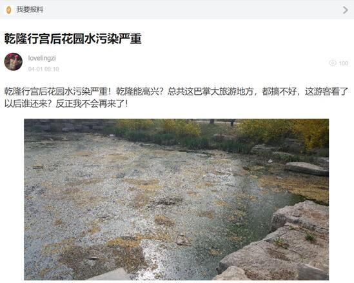354x283 pixels.
Task: Click the article body text paragraph
Action: pos(176,97)
